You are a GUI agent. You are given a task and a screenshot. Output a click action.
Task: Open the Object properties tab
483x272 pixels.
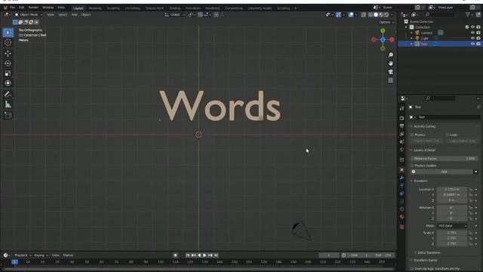(x=401, y=169)
